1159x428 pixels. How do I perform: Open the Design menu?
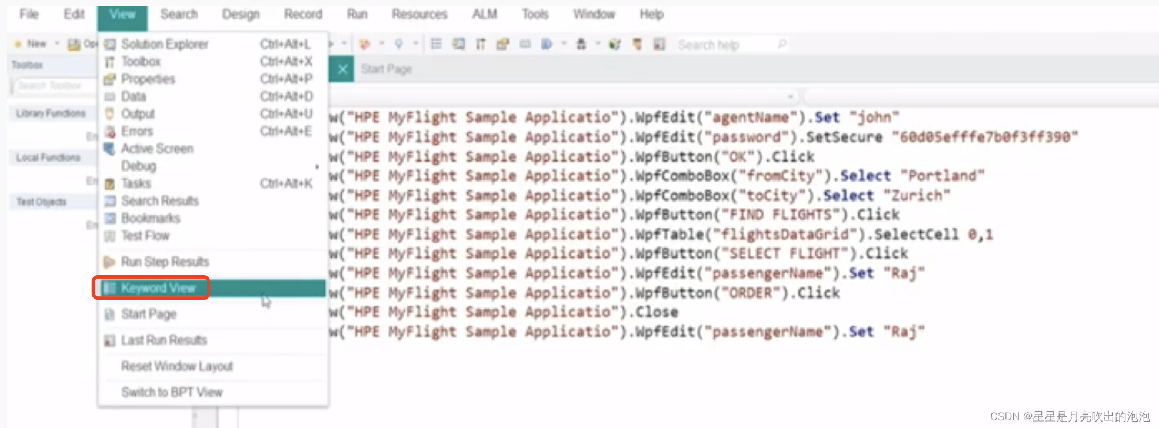click(241, 14)
